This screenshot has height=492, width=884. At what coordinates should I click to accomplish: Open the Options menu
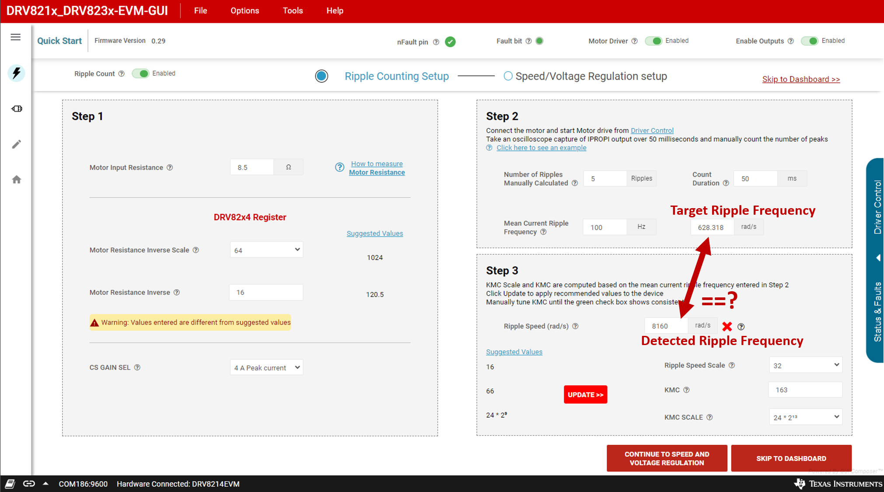[245, 10]
